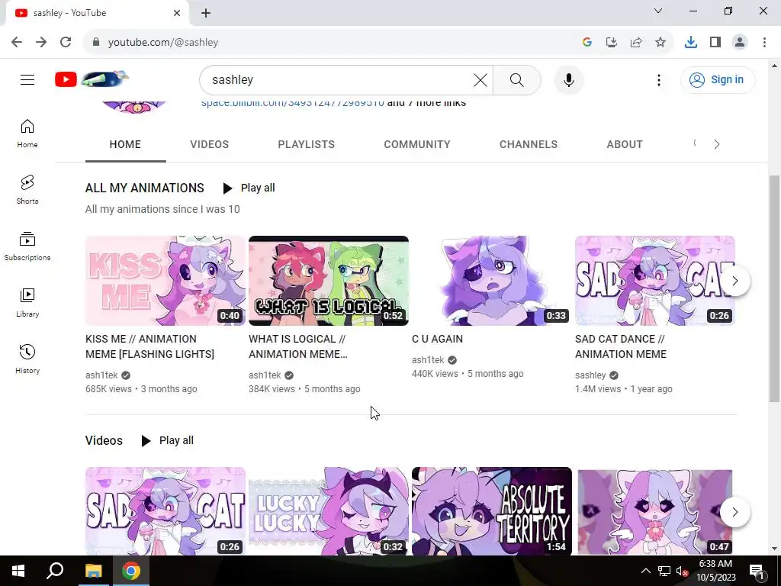The image size is (781, 586).
Task: Show more channel tabs with the chevron
Action: (x=716, y=144)
